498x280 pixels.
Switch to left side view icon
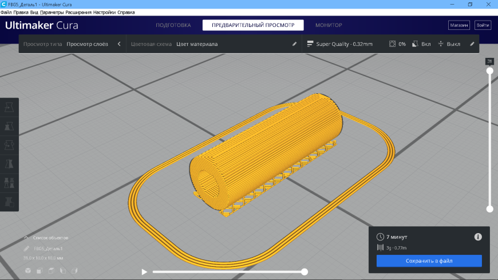tap(63, 270)
